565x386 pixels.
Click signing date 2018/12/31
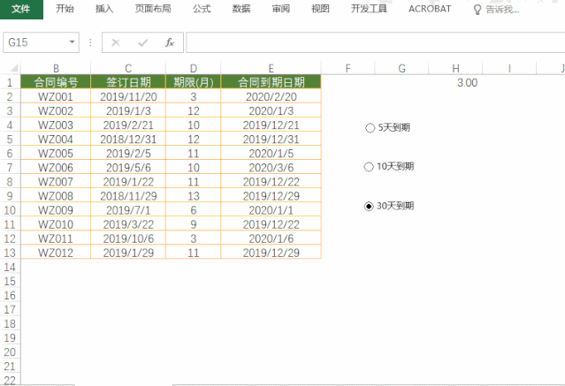[x=128, y=140]
